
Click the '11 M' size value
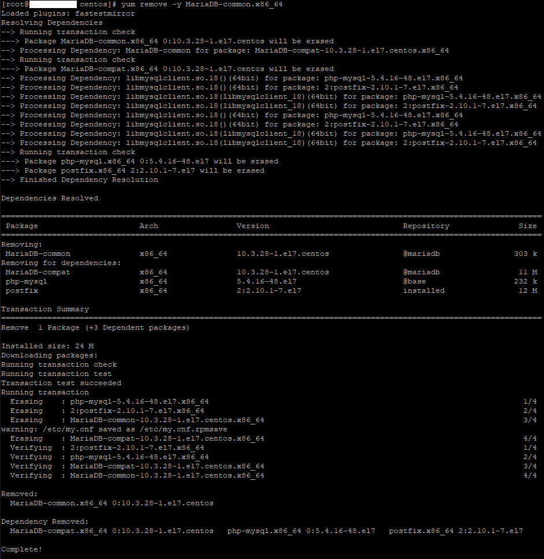[528, 273]
